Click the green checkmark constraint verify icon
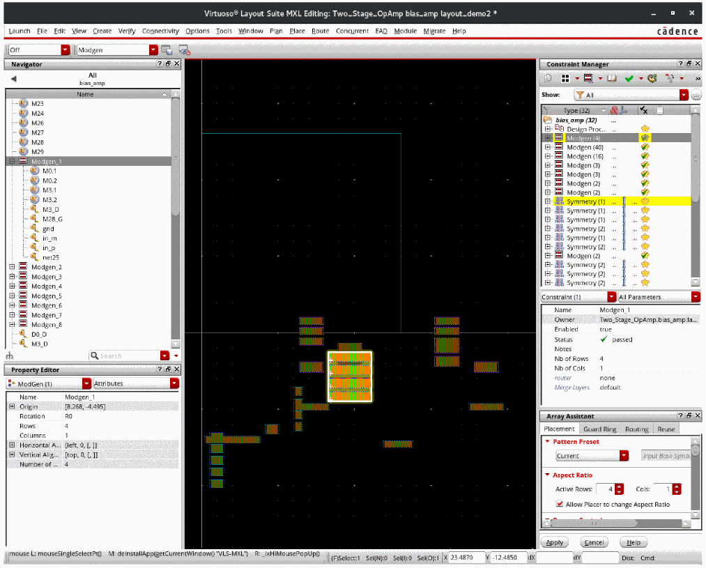706x568 pixels. tap(629, 79)
